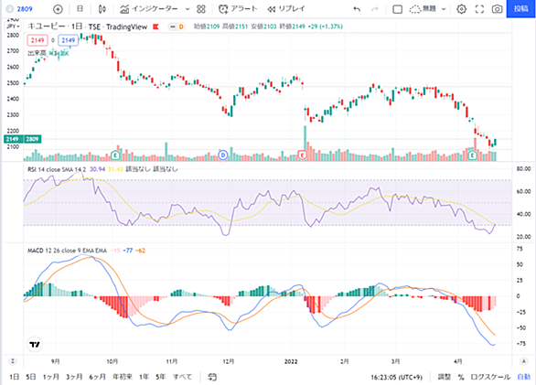Click the red flag icon beside title
Viewport: 536px width, 385px height.
155,27
